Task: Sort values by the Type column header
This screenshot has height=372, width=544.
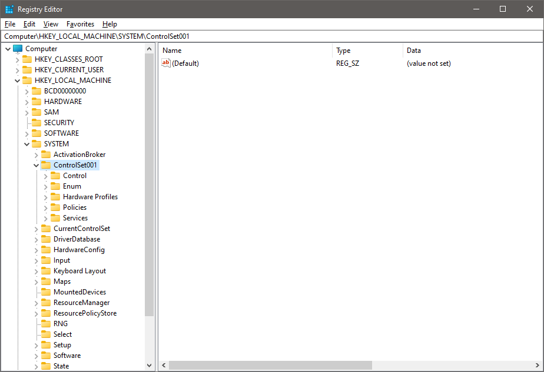Action: point(368,51)
